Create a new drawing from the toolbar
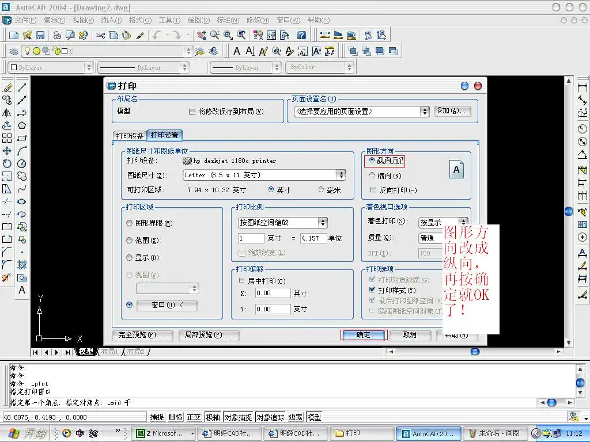 pos(14,35)
